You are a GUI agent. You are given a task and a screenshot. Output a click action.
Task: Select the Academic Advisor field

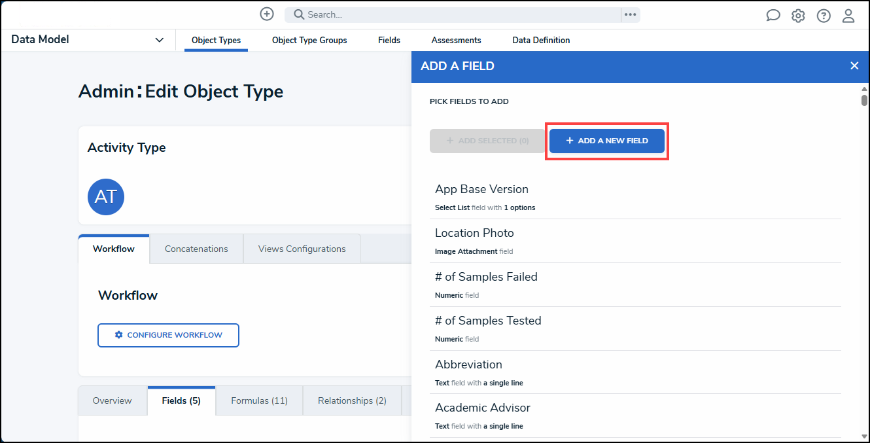tap(635, 416)
